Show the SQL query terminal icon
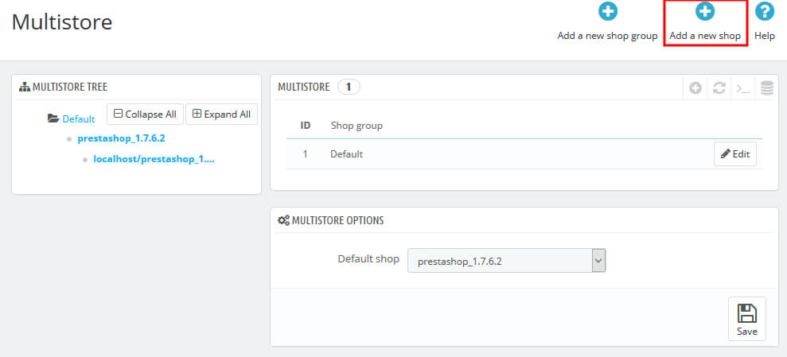 (742, 88)
